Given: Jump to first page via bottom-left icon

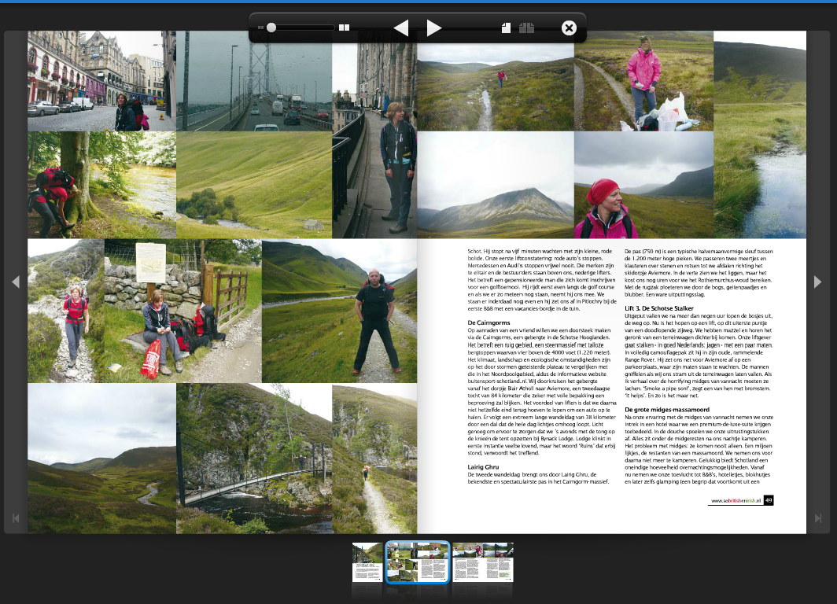Looking at the screenshot, I should point(14,518).
